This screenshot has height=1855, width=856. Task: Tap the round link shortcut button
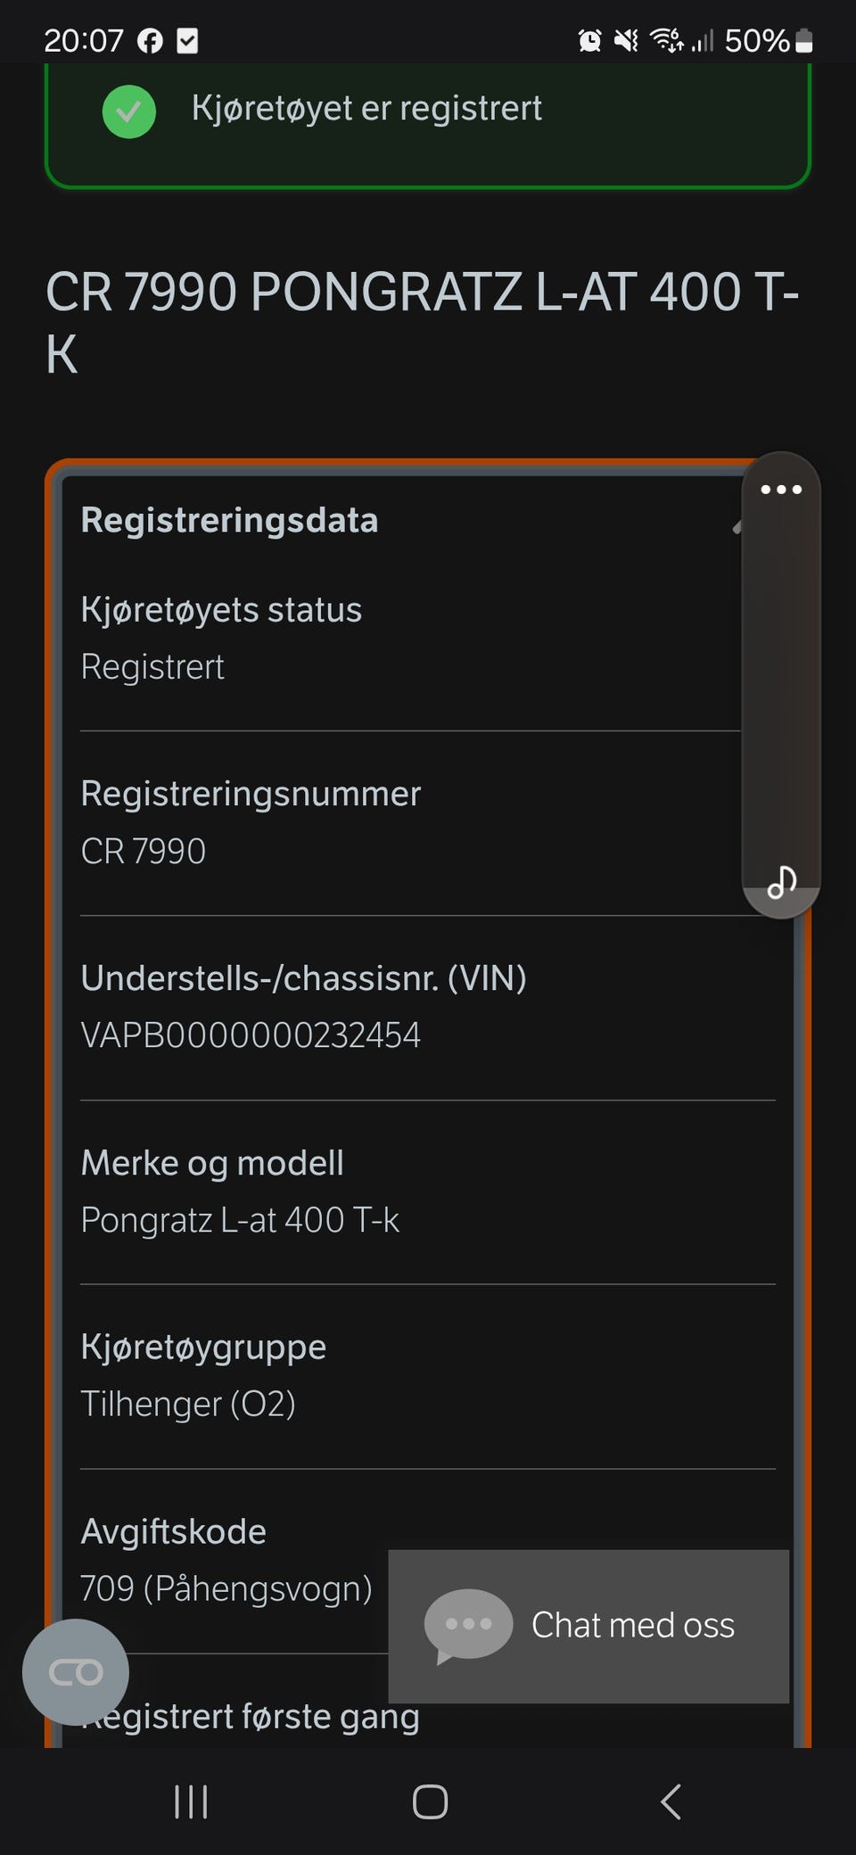pos(76,1672)
